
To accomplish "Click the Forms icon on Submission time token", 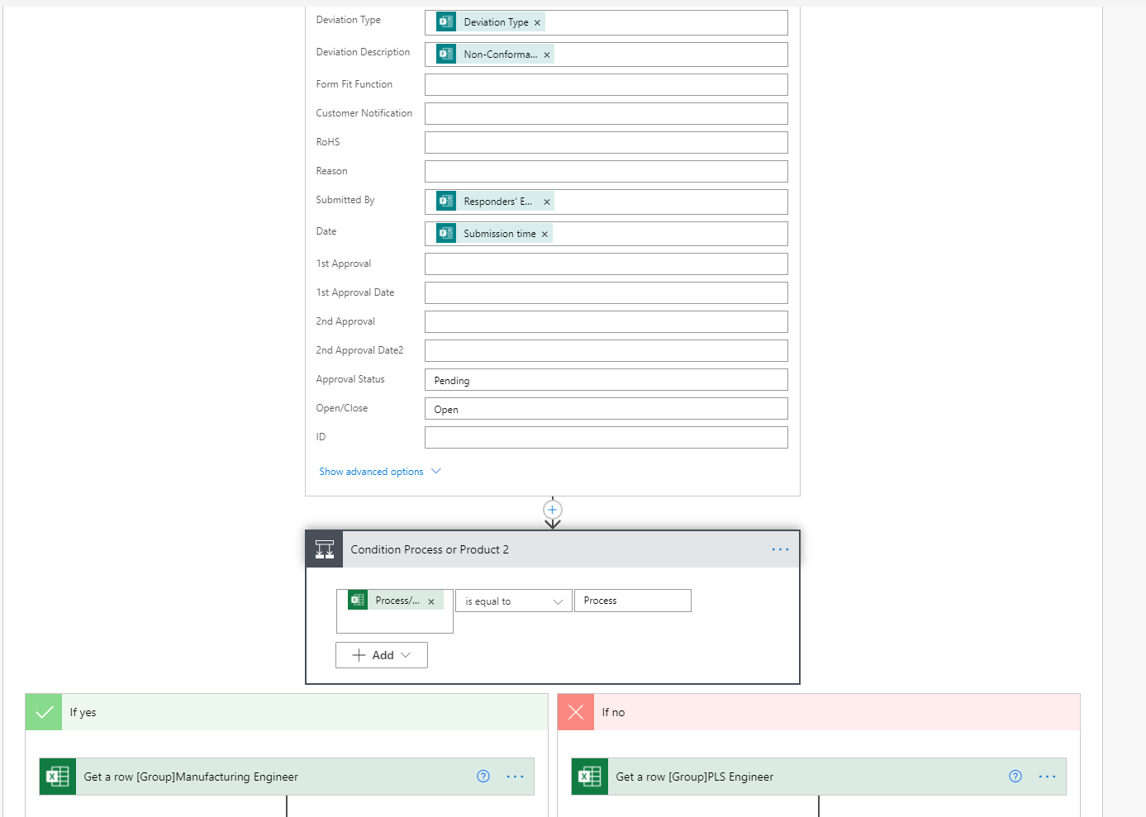I will point(446,234).
